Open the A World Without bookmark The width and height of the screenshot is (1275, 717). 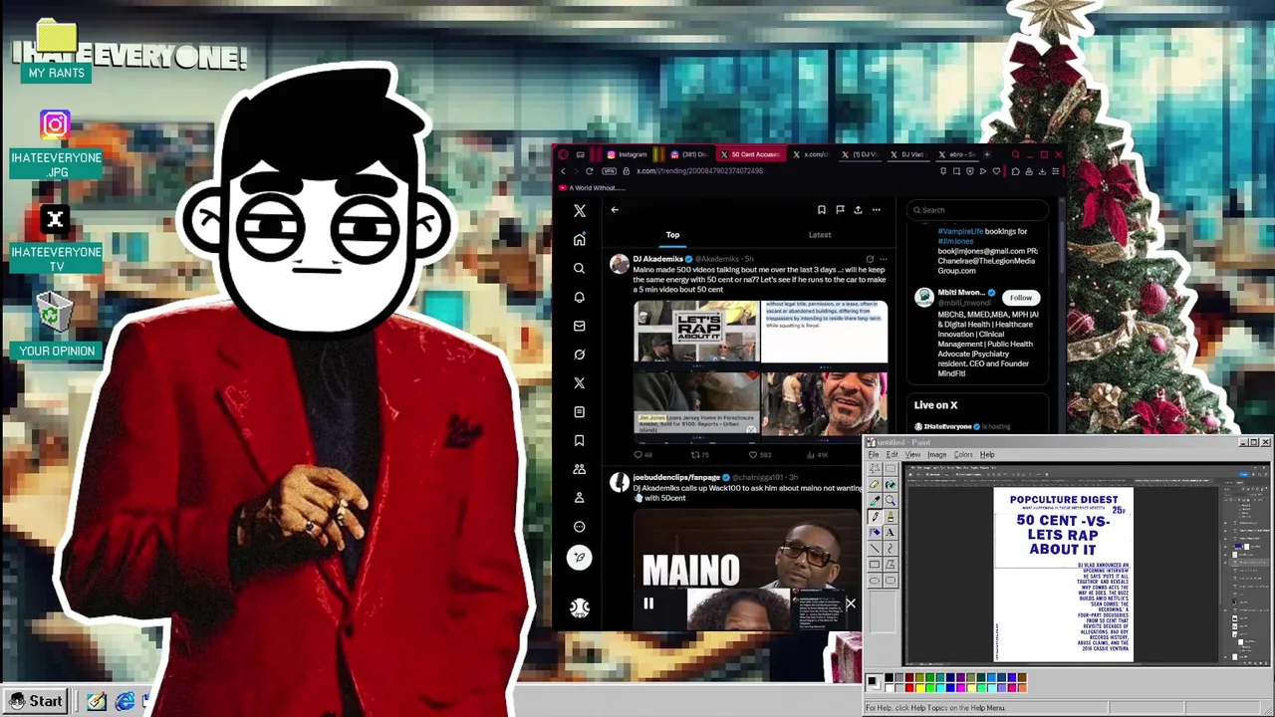click(592, 187)
